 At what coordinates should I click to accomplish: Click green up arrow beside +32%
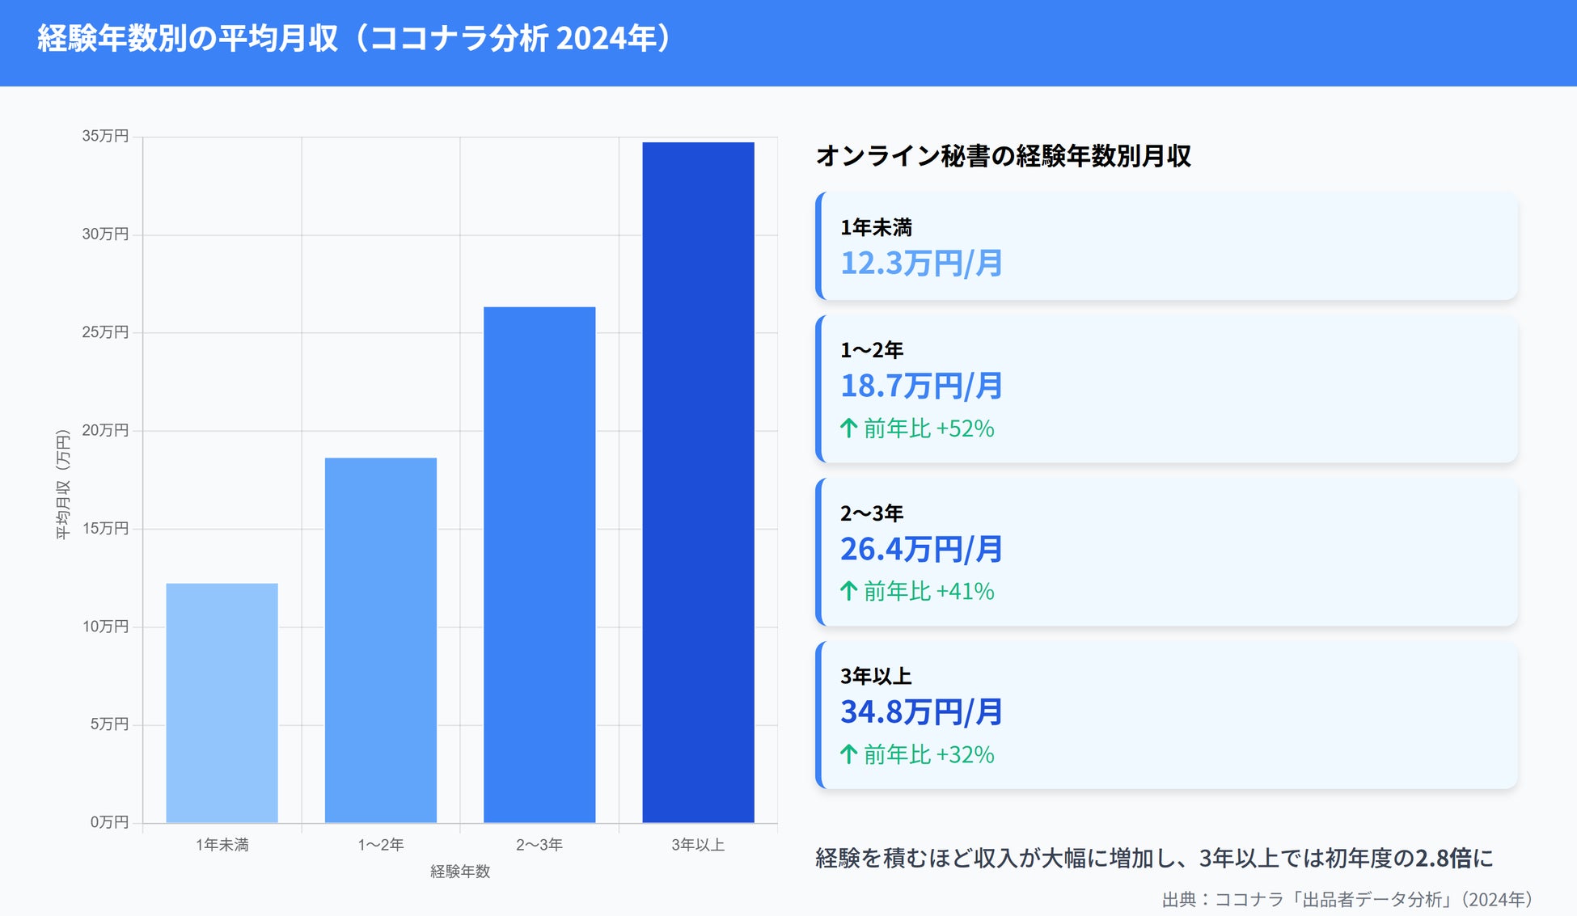[x=848, y=754]
